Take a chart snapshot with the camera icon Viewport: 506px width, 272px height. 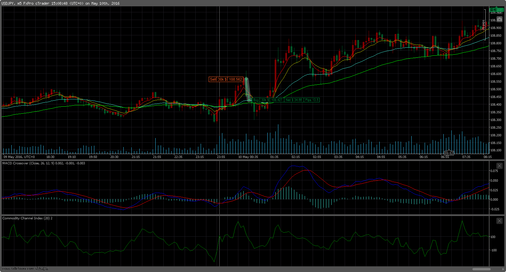click(499, 19)
